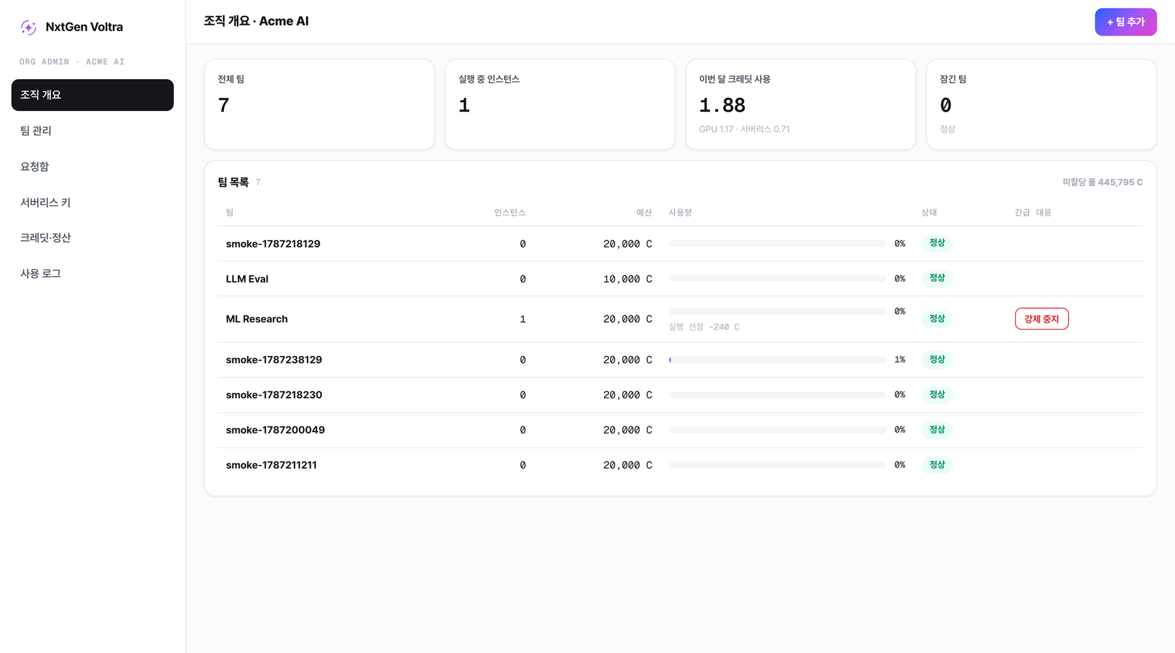Open the ML Research team

click(x=257, y=319)
